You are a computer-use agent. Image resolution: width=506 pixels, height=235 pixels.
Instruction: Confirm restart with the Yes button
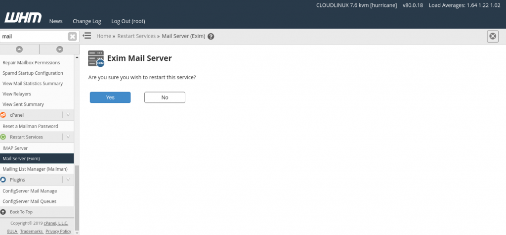(x=110, y=97)
